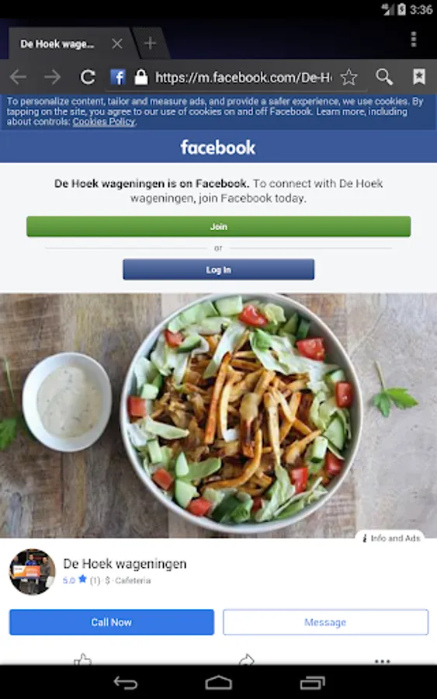Screen dimensions: 437x699
Task: Open the three-dot browser menu
Action: point(414,40)
